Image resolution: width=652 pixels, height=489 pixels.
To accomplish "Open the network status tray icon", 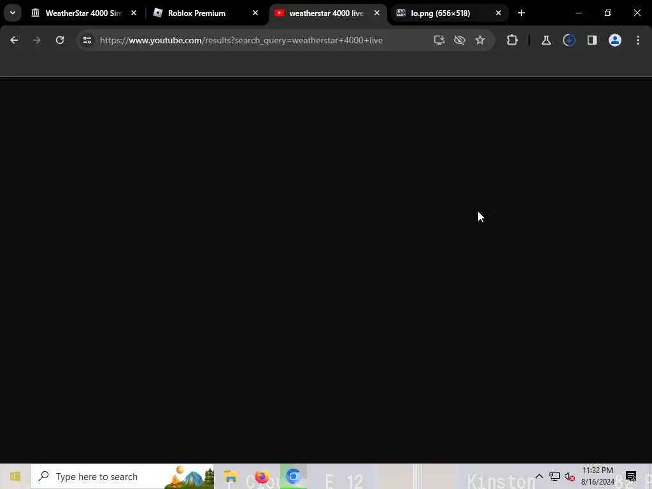I will pyautogui.click(x=555, y=476).
